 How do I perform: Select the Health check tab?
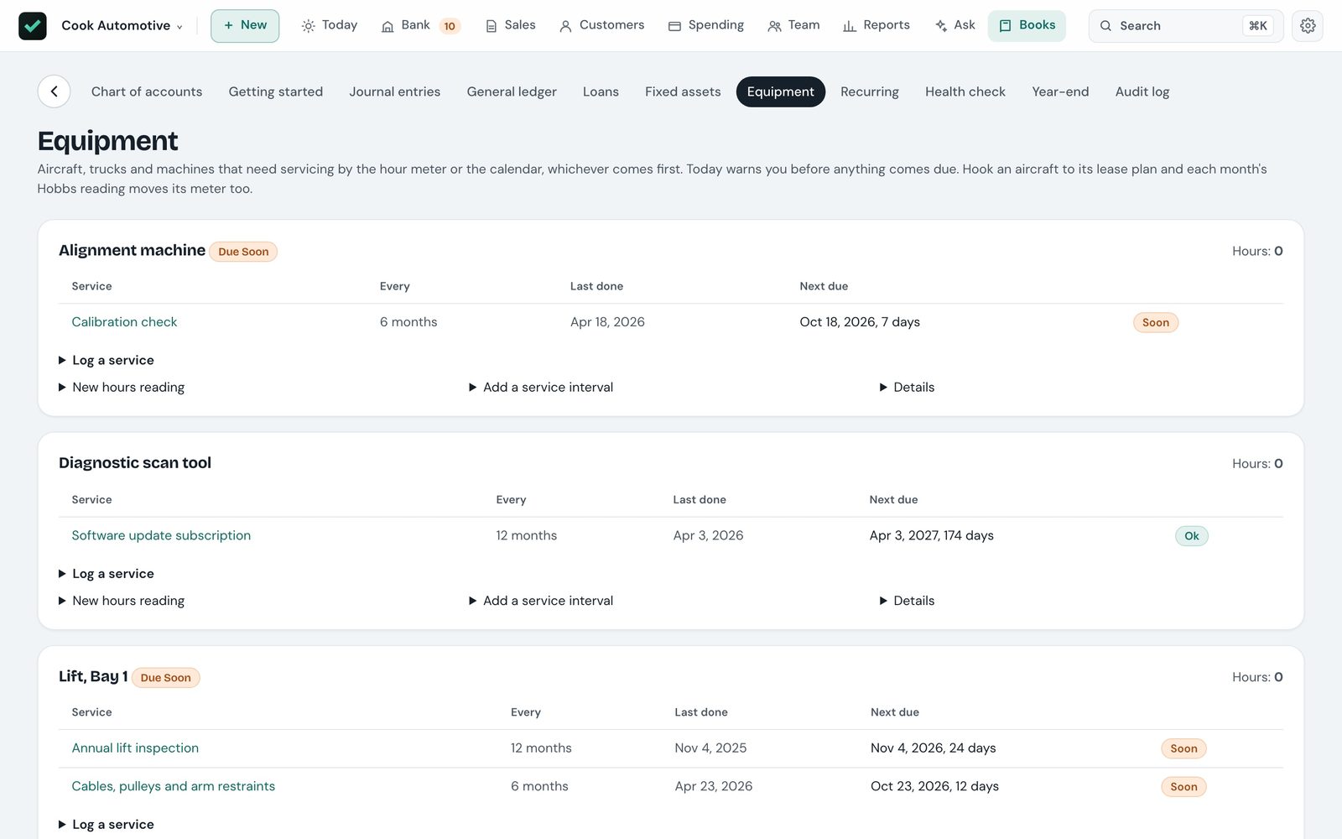pos(965,91)
